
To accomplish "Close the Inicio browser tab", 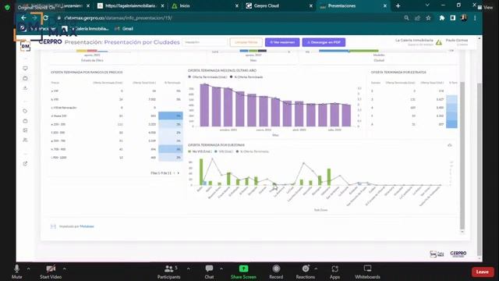I will click(237, 5).
